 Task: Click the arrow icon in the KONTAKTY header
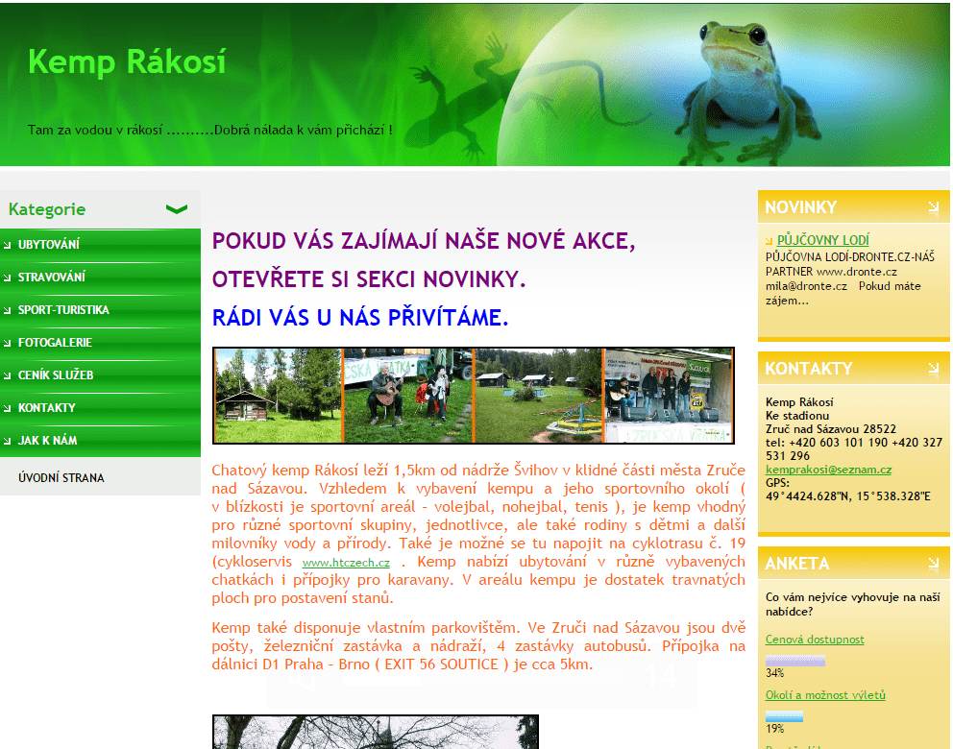click(934, 368)
